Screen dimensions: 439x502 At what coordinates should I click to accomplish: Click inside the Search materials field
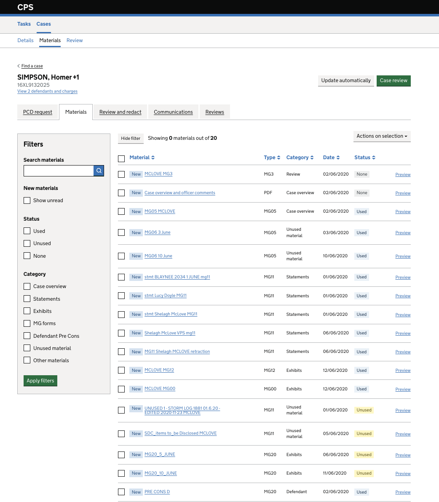pyautogui.click(x=58, y=171)
